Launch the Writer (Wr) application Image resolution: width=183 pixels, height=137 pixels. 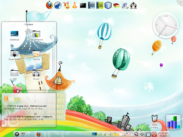(x=91, y=5)
